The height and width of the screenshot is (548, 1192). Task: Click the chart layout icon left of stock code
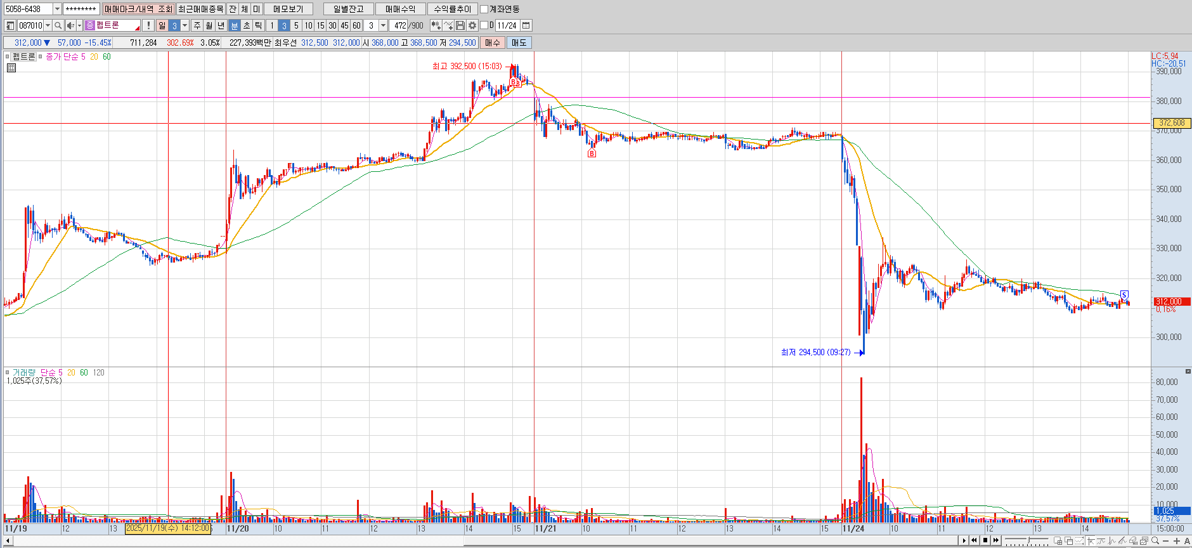(x=10, y=25)
